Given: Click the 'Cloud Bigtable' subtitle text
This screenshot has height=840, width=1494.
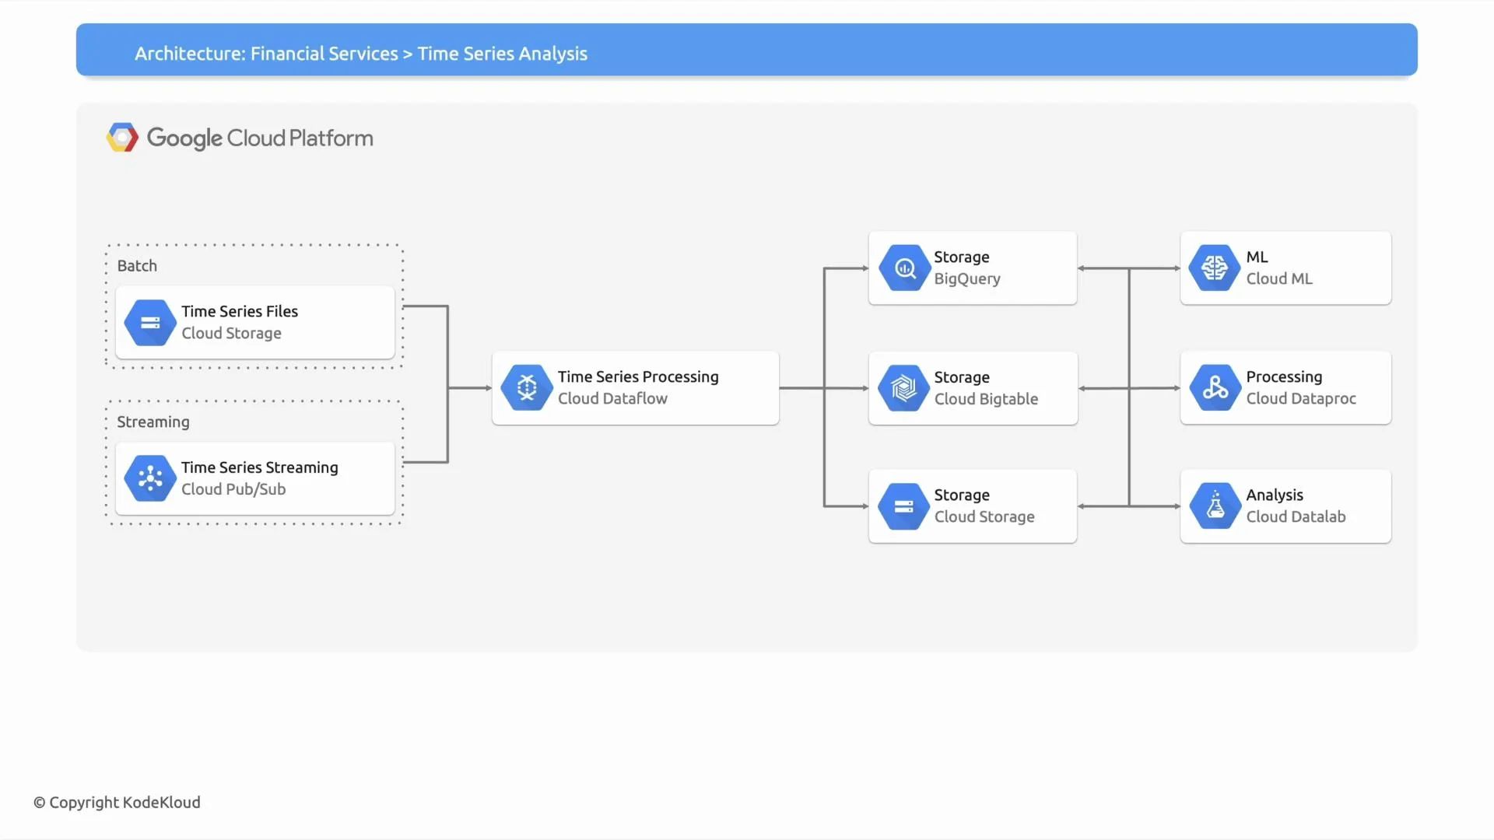Looking at the screenshot, I should tap(986, 399).
